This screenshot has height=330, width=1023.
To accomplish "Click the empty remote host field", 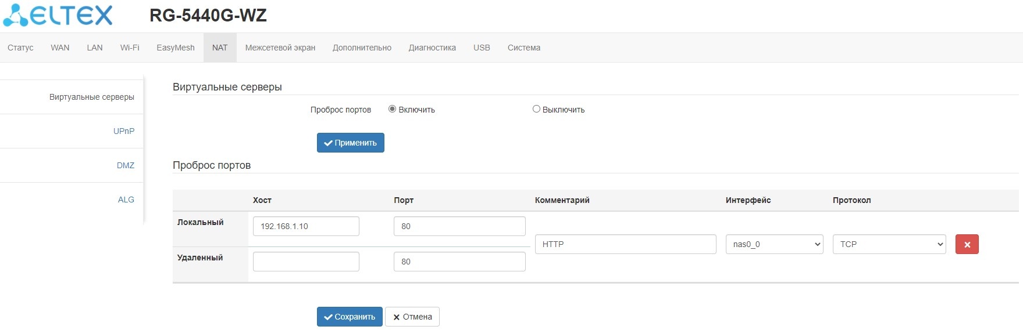I will pyautogui.click(x=306, y=262).
